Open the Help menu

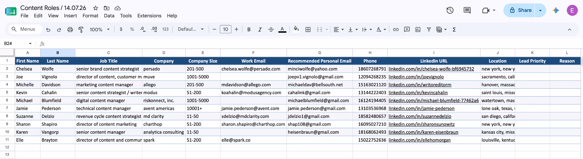172,16
